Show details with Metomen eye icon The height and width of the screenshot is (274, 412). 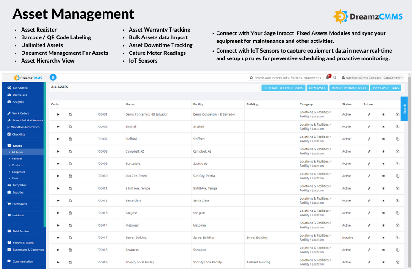[x=383, y=225]
